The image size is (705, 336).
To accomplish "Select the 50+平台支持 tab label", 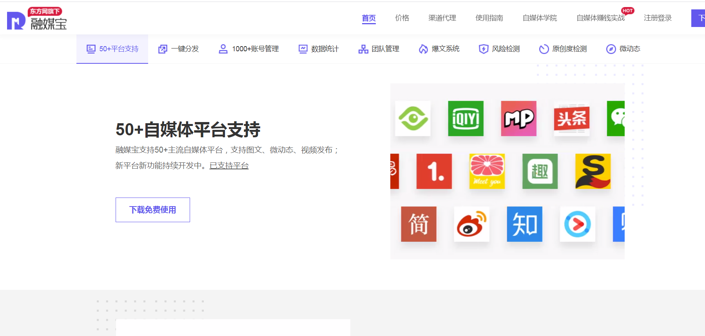I will (119, 49).
